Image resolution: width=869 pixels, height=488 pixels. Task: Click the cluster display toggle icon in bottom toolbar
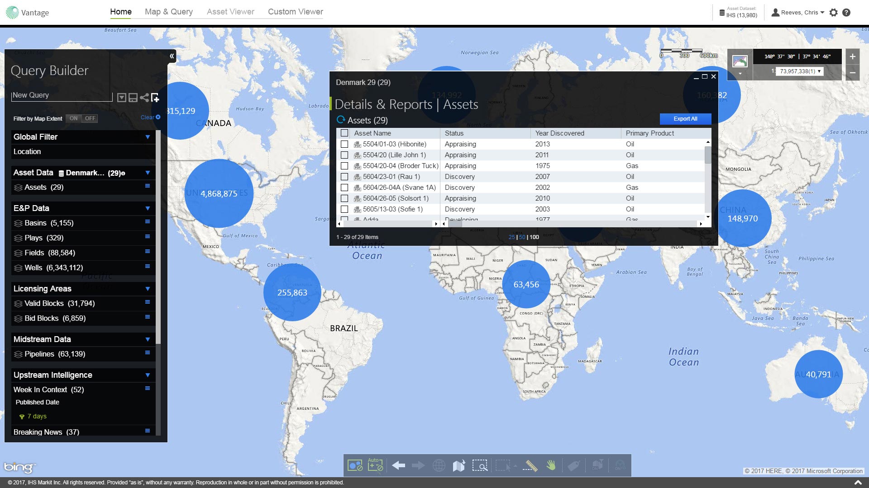355,465
